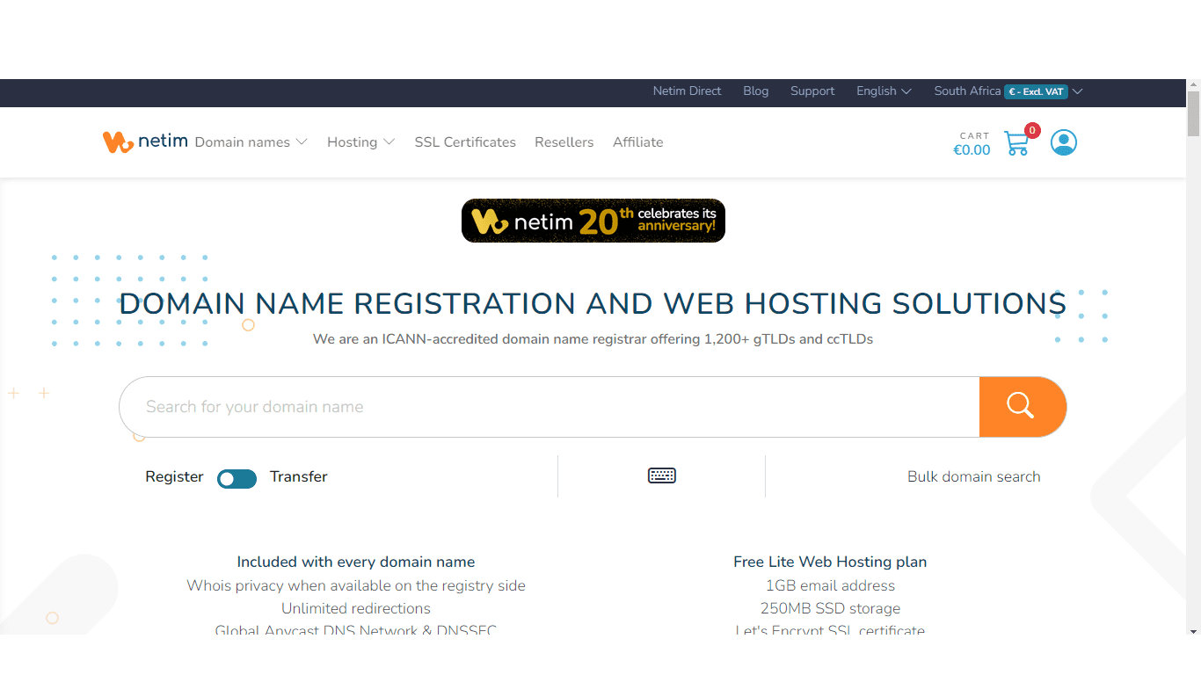Open the virtual keyboard icon

pyautogui.click(x=662, y=475)
